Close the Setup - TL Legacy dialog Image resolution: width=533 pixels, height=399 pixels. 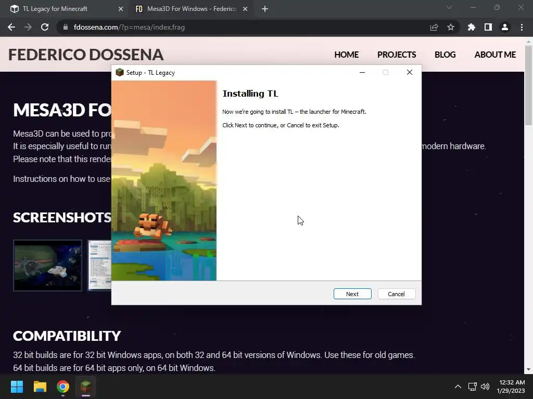click(409, 72)
